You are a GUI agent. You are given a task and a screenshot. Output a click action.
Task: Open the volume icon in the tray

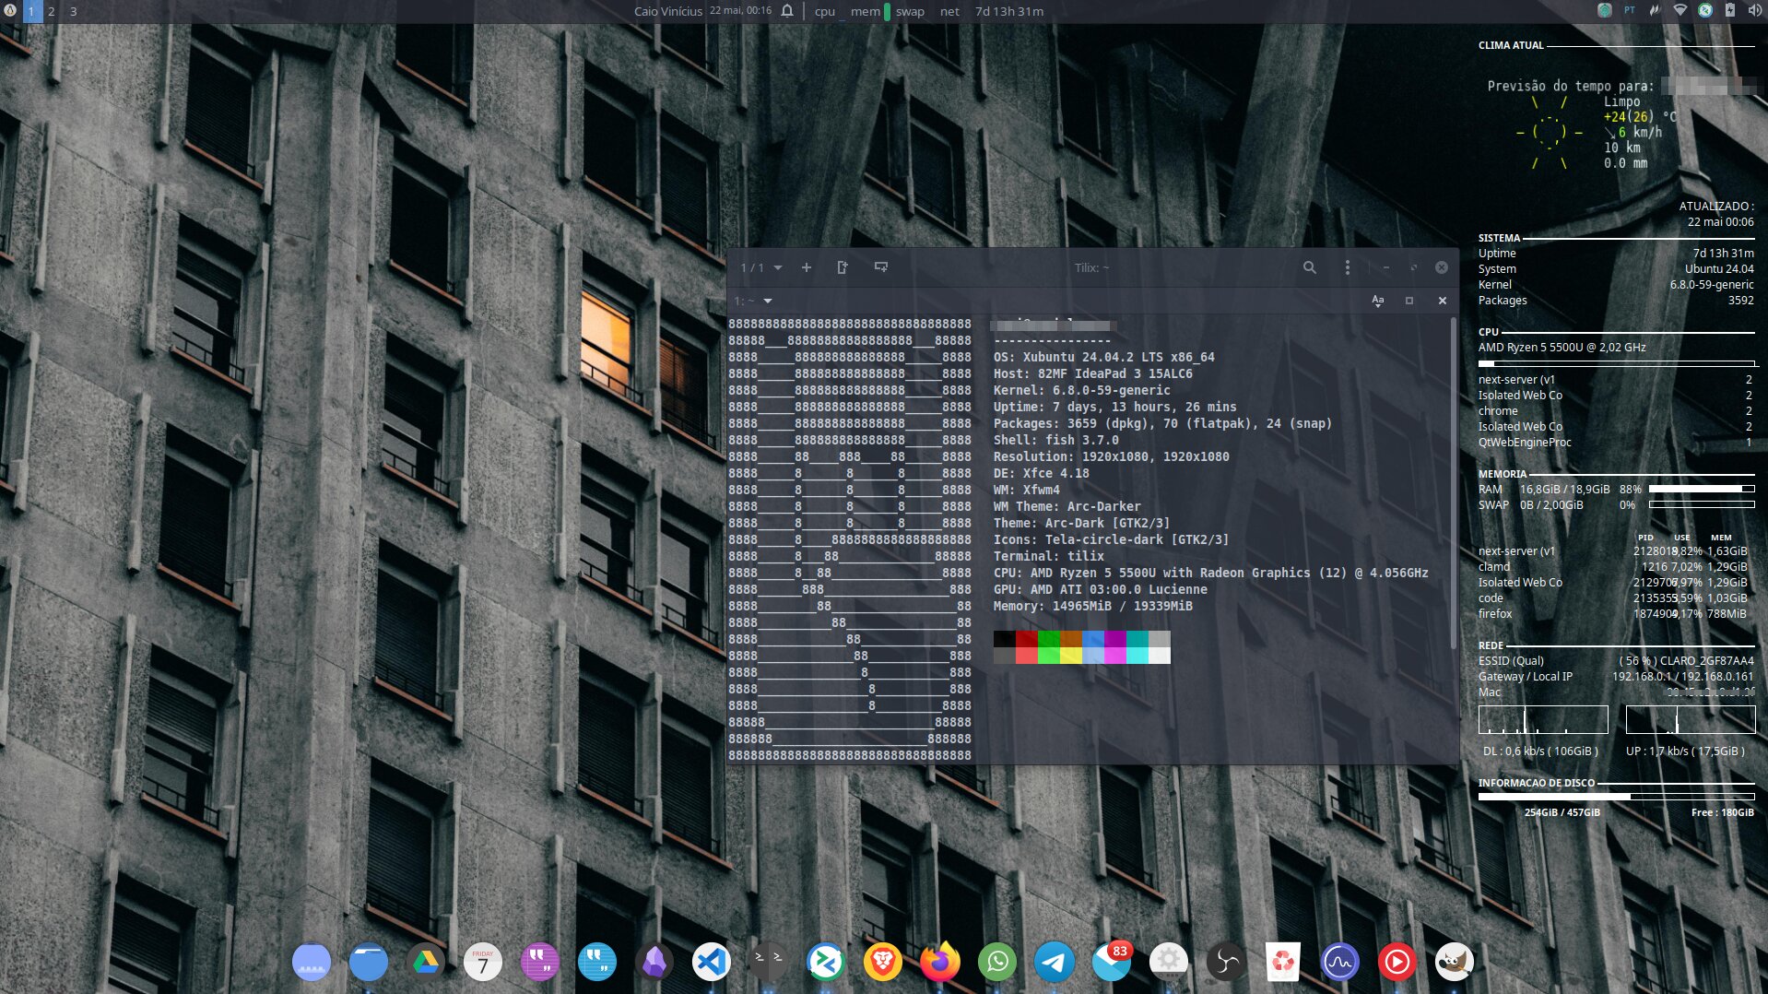coord(1754,10)
